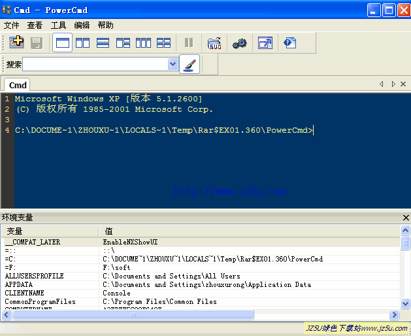Select the left plus two right panes layout
411x336 pixels.
point(123,42)
